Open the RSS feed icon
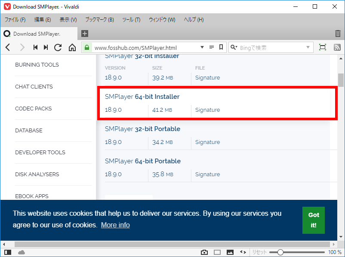 pos(337,47)
